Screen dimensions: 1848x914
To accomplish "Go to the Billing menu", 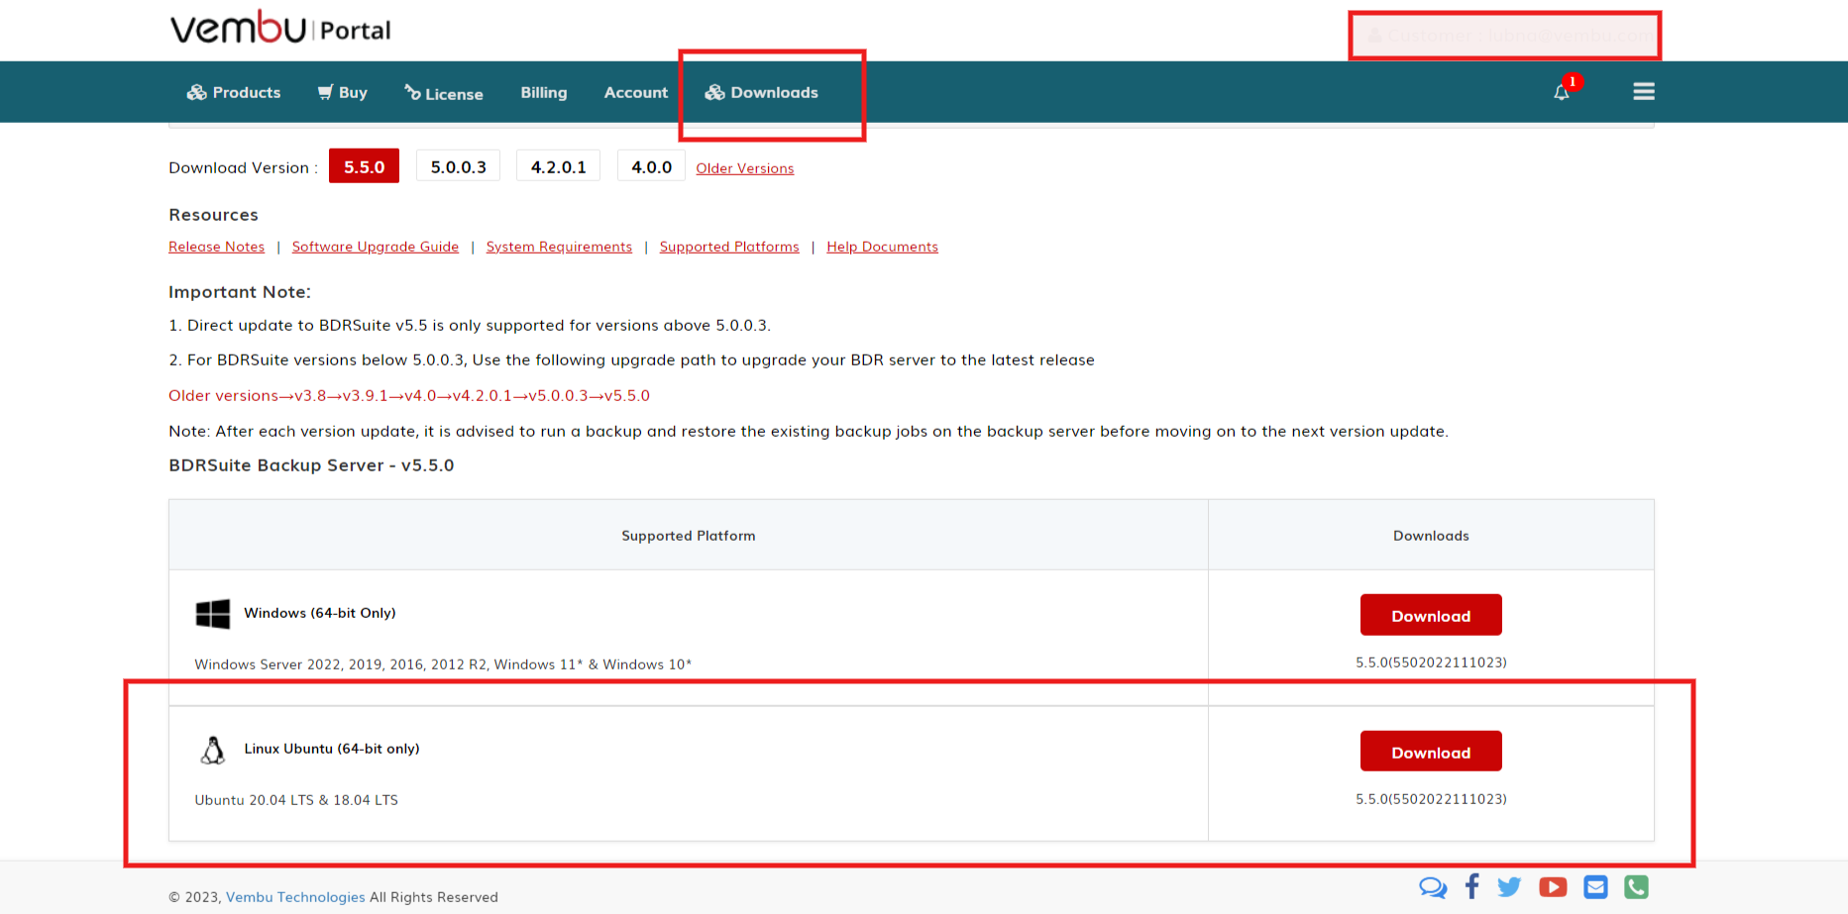I will pyautogui.click(x=544, y=92).
